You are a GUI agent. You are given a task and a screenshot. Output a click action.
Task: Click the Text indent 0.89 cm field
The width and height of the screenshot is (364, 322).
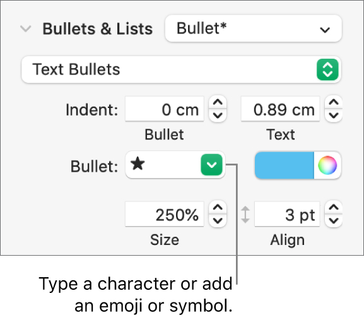click(280, 109)
